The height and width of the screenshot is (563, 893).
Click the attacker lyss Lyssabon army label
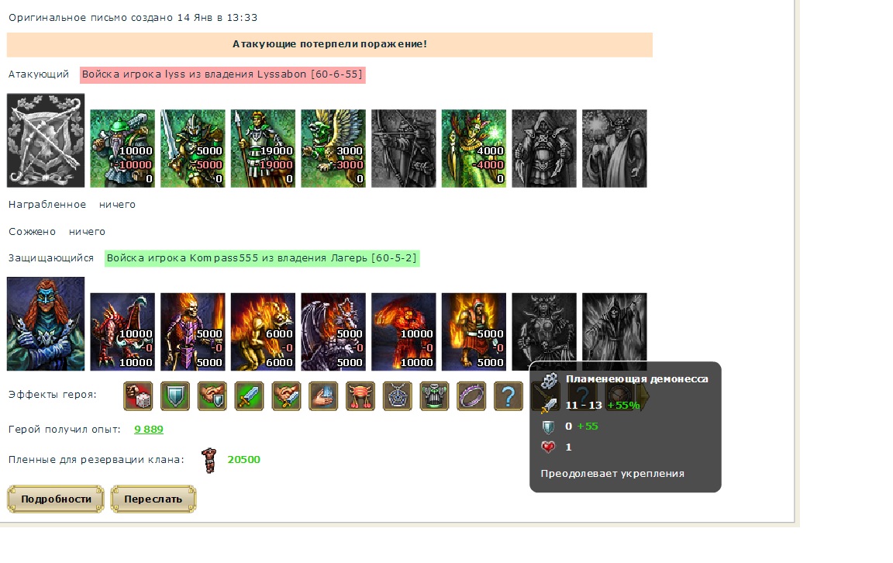[x=222, y=74]
